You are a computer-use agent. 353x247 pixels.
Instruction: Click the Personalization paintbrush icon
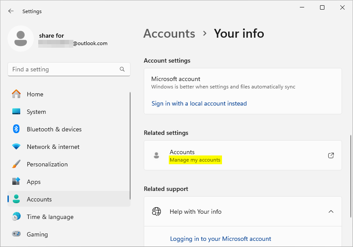coord(16,164)
